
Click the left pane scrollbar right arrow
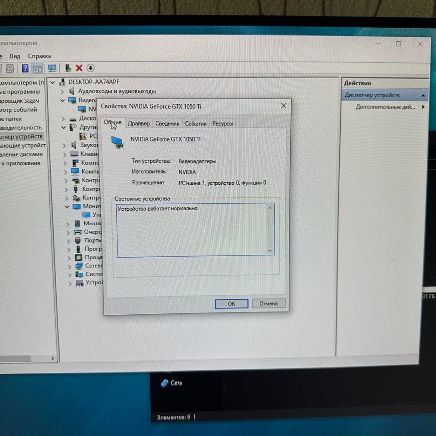click(53, 359)
